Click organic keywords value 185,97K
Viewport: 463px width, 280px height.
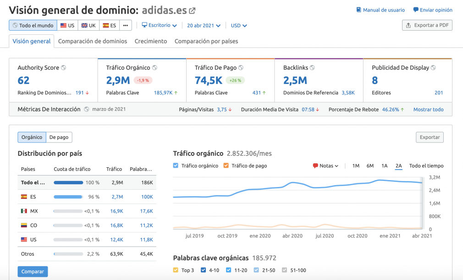(163, 93)
